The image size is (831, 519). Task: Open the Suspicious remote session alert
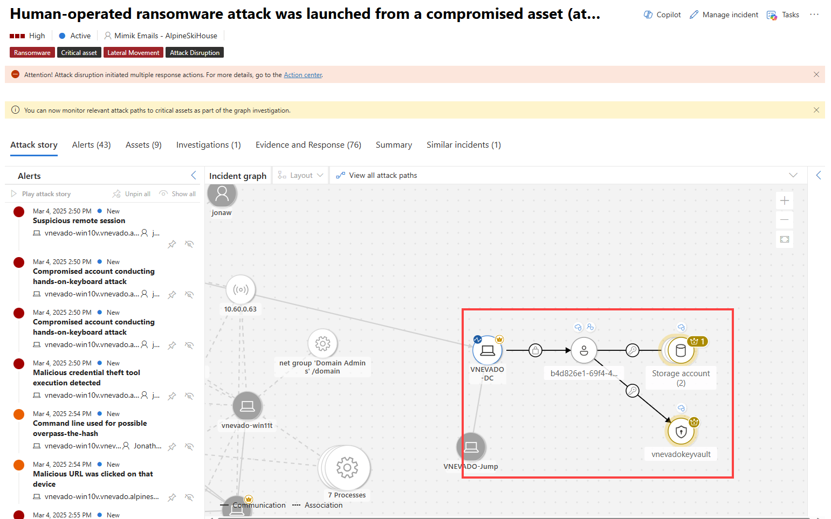(79, 221)
